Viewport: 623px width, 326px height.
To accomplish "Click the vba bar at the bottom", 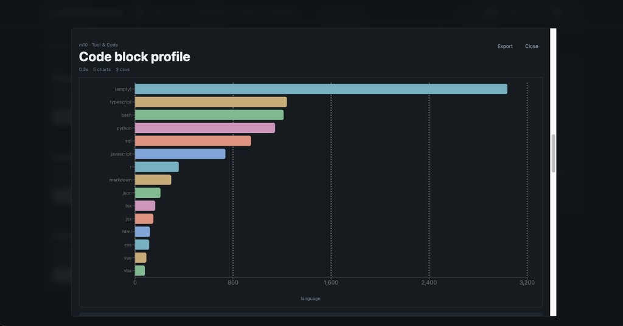I will click(139, 271).
